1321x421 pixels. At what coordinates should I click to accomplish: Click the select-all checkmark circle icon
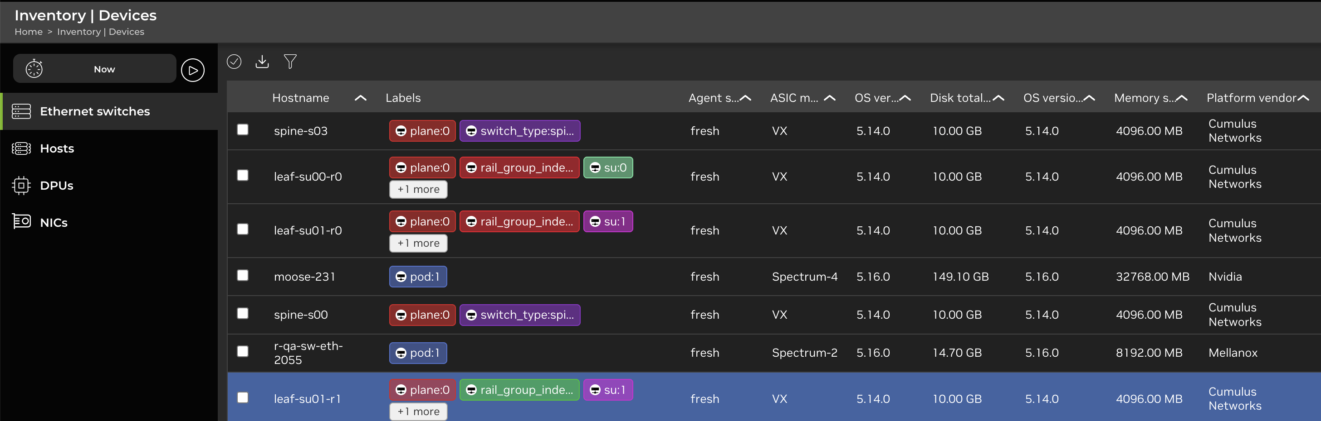[234, 62]
